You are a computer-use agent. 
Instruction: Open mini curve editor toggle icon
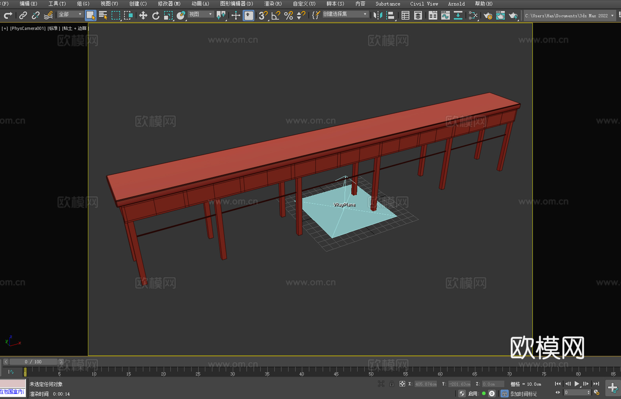(x=11, y=372)
